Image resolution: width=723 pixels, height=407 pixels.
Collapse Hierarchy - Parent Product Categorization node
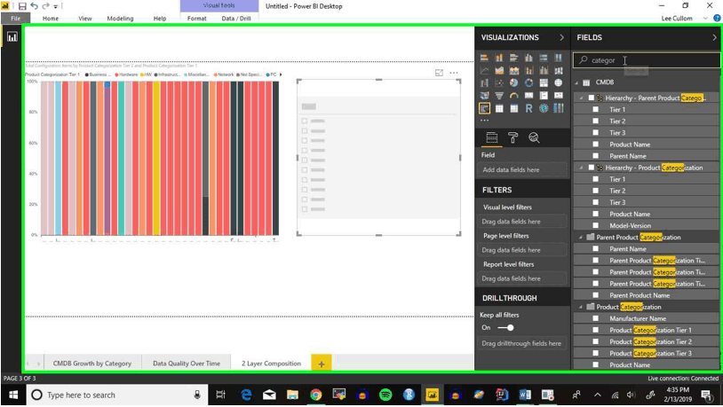[581, 98]
